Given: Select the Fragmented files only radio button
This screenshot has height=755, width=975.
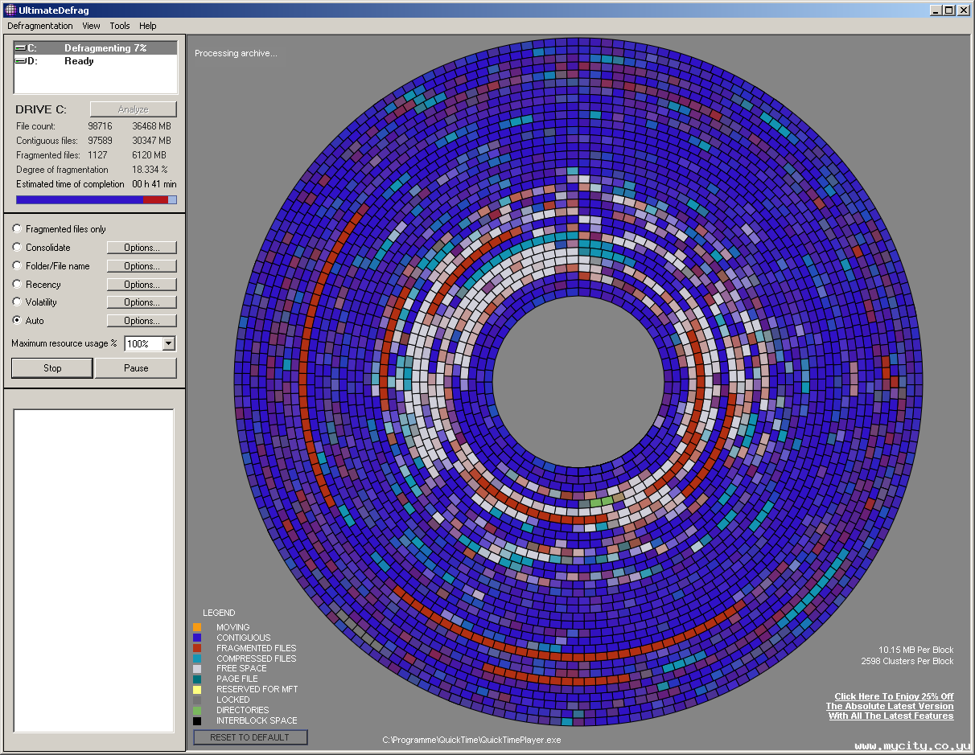Looking at the screenshot, I should [x=18, y=229].
